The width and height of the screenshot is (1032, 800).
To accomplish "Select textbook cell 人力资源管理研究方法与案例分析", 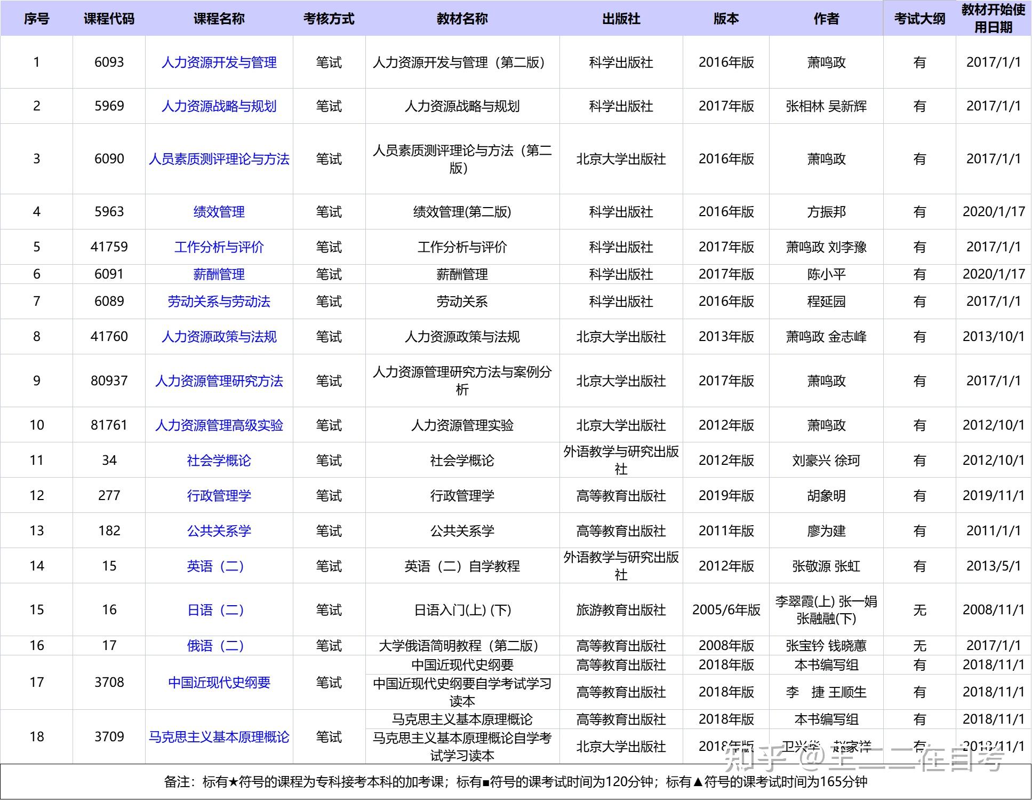I will (x=462, y=381).
